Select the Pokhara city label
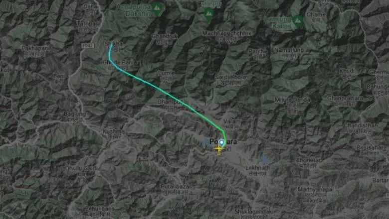389x219 pixels. (x=223, y=142)
